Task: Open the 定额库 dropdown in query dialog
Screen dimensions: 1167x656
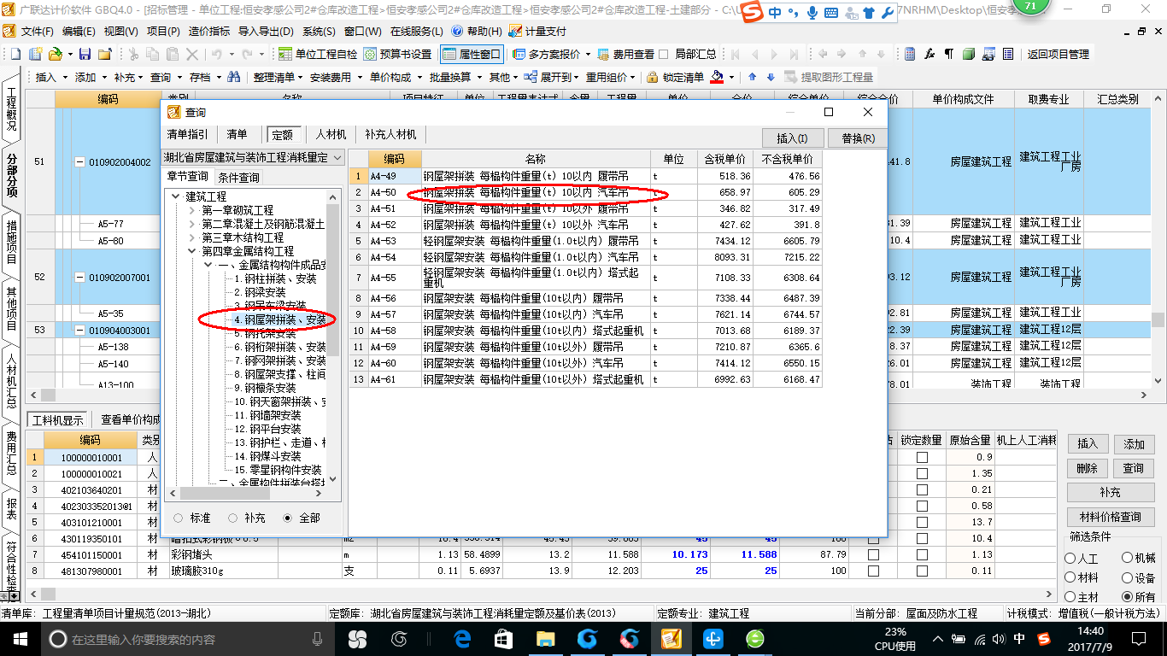Action: point(337,158)
